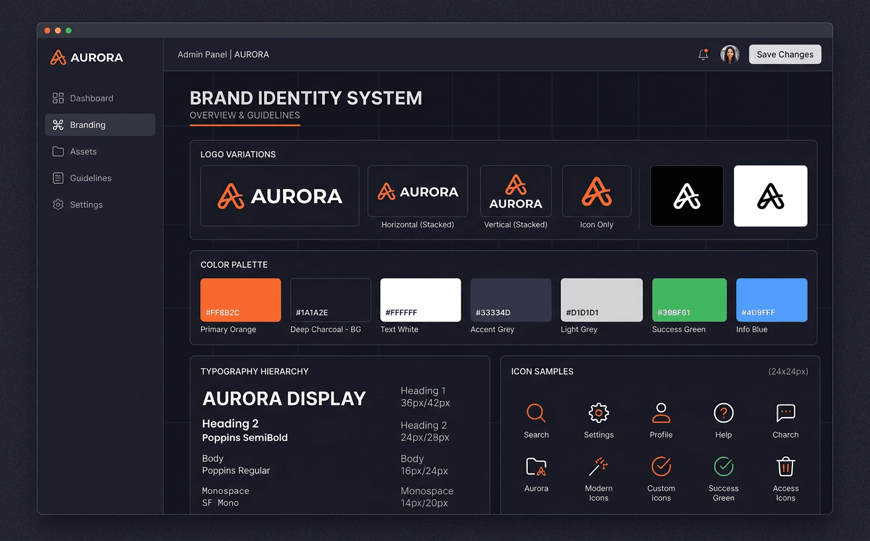
Task: Open the notification bell
Action: point(704,54)
